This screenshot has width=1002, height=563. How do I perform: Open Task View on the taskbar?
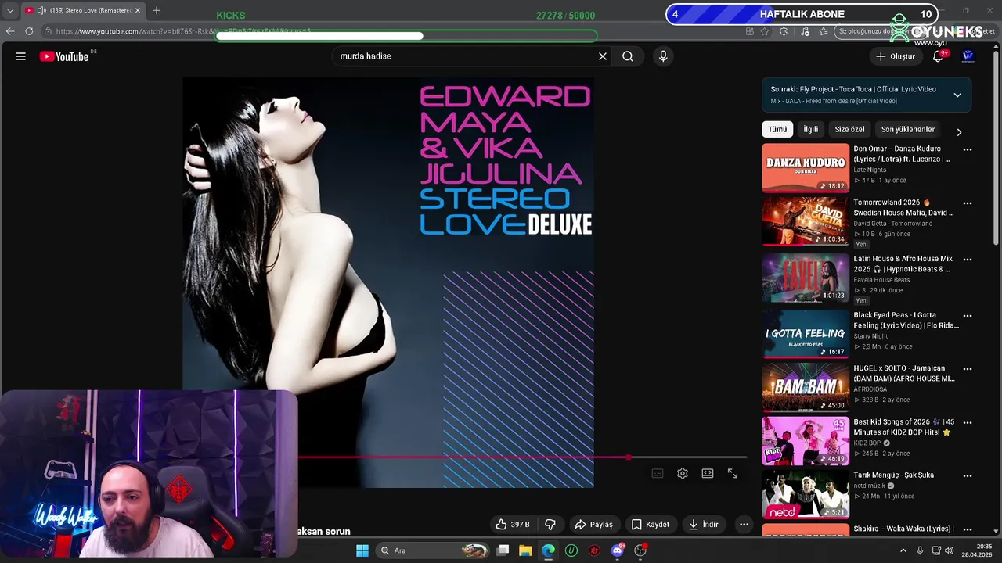tap(503, 550)
